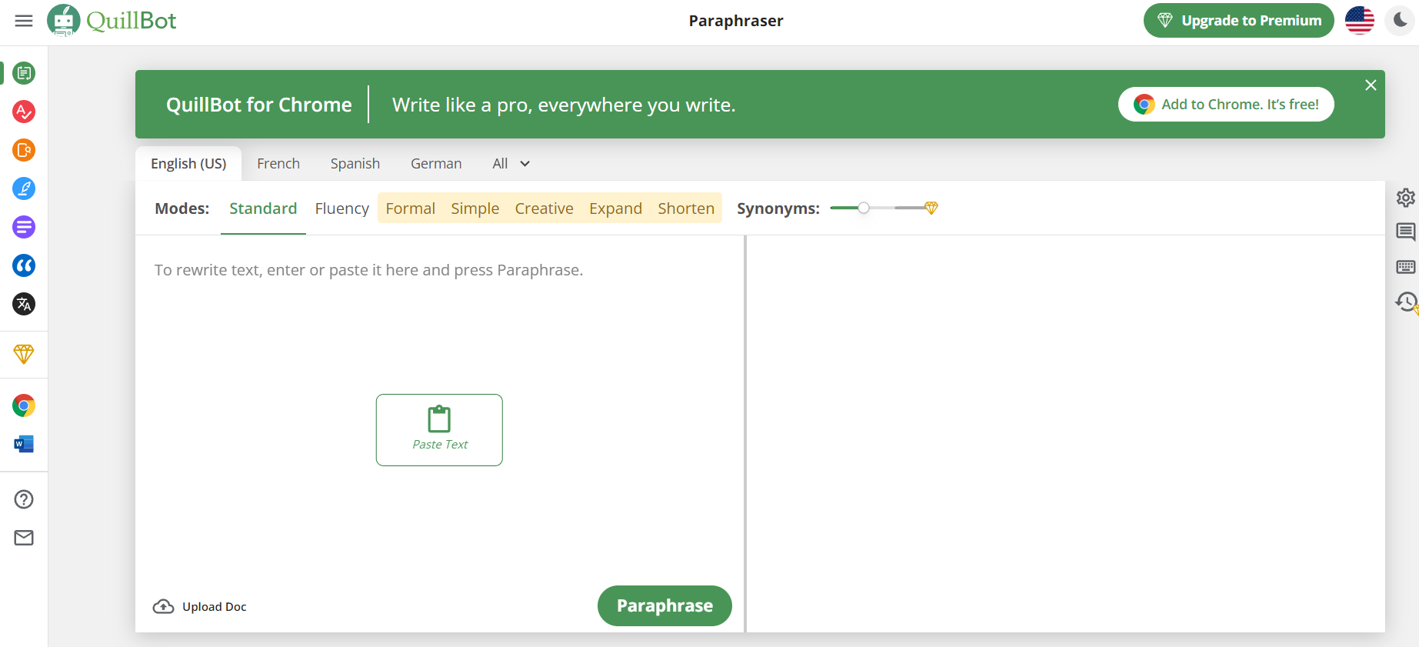
Task: Click the Synonyms slider handle
Action: 864,208
